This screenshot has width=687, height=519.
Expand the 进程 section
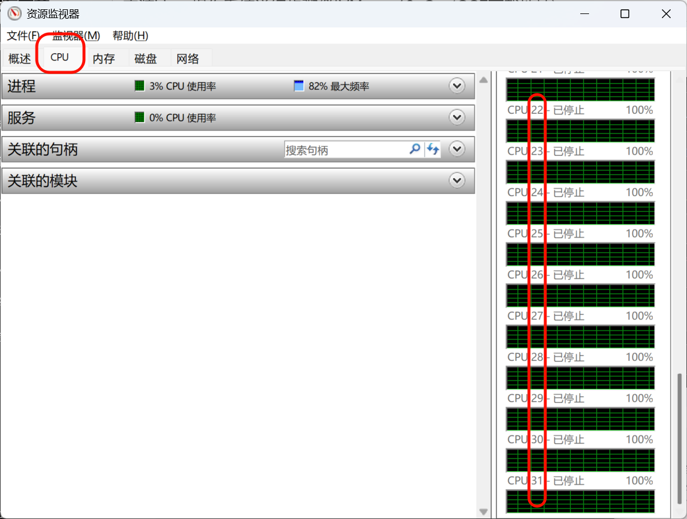click(457, 86)
